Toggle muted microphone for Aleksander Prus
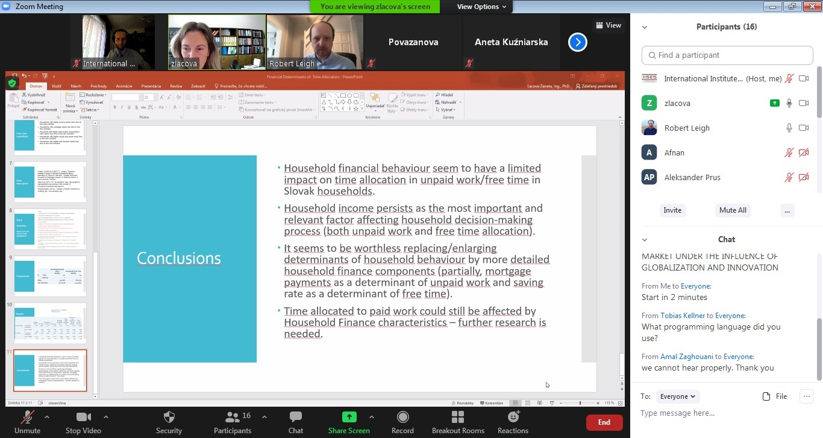 click(x=789, y=177)
